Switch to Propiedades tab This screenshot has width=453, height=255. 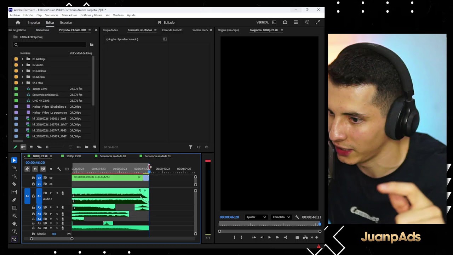coord(110,30)
